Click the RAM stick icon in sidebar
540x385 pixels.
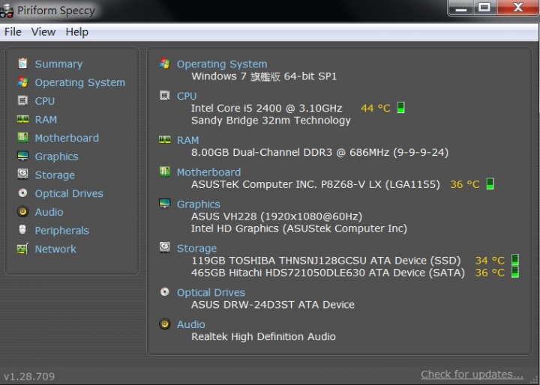[22, 119]
